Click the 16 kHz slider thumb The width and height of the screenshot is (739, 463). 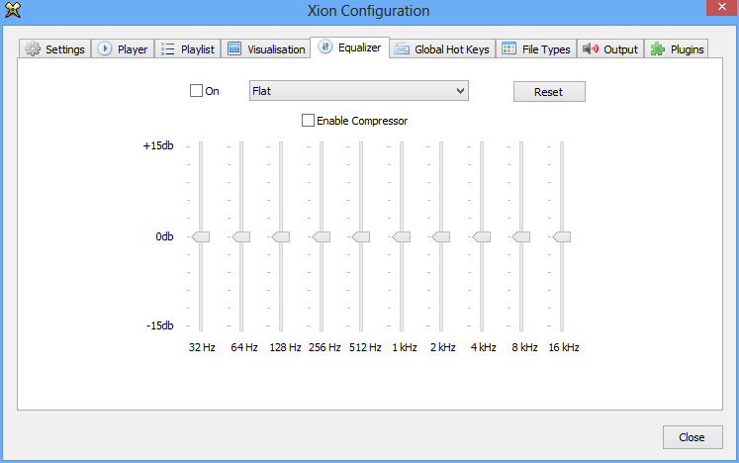562,236
